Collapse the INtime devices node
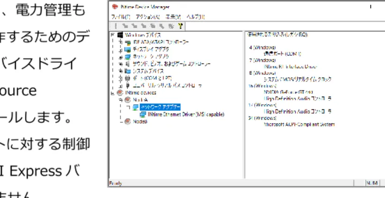Viewport: 385px width, 198px height. tap(113, 93)
